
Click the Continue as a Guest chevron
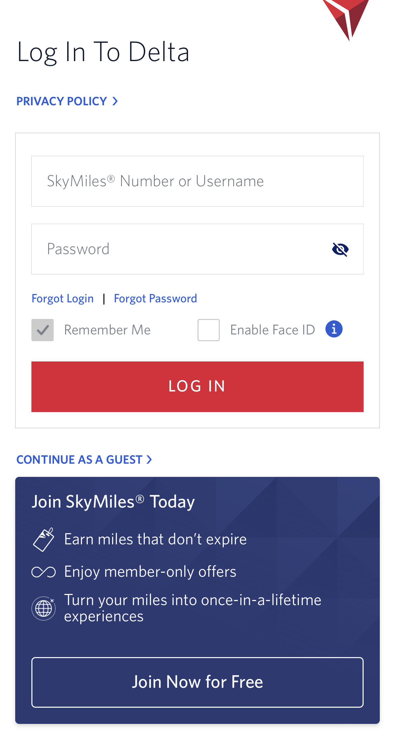coord(149,460)
